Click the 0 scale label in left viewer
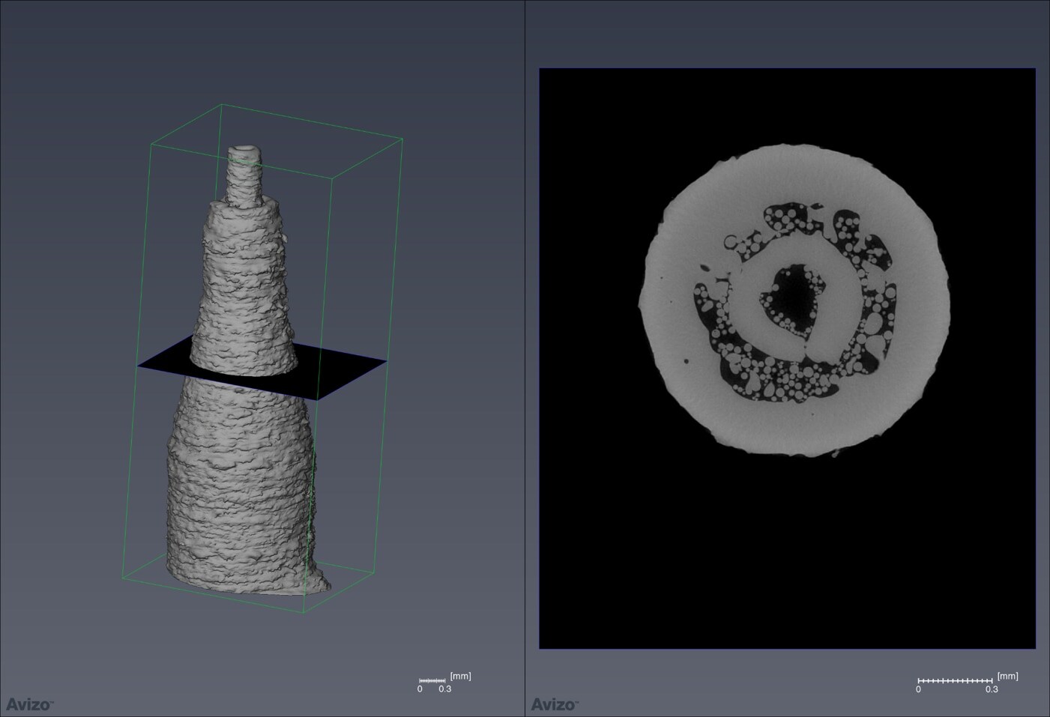1050x717 pixels. (x=420, y=689)
